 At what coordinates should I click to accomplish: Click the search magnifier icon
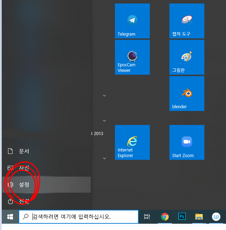coord(25,217)
